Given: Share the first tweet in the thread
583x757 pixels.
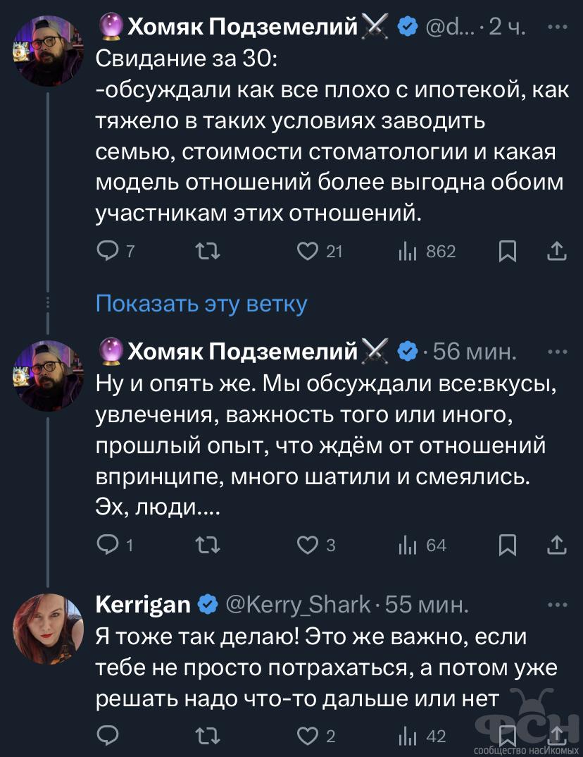Looking at the screenshot, I should coord(556,252).
